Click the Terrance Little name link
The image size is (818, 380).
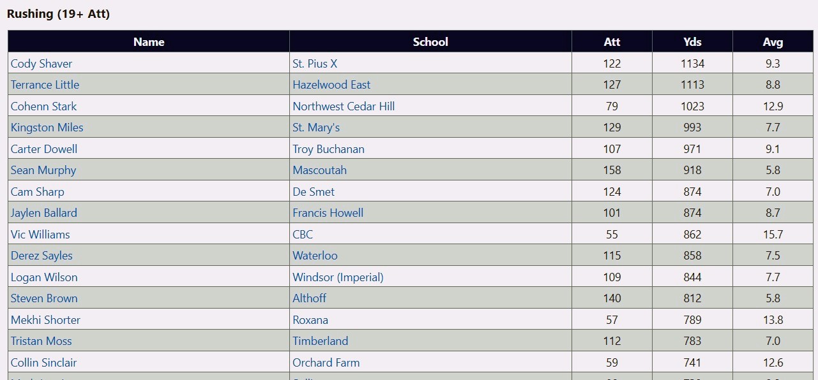[45, 85]
